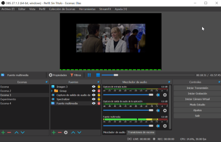Click the Salir button

pos(197,116)
